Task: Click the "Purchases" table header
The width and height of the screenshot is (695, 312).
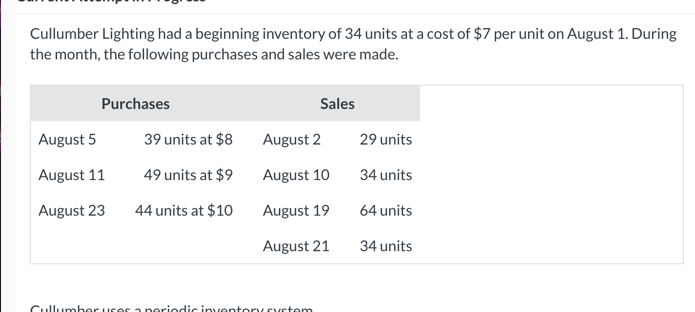Action: click(136, 103)
